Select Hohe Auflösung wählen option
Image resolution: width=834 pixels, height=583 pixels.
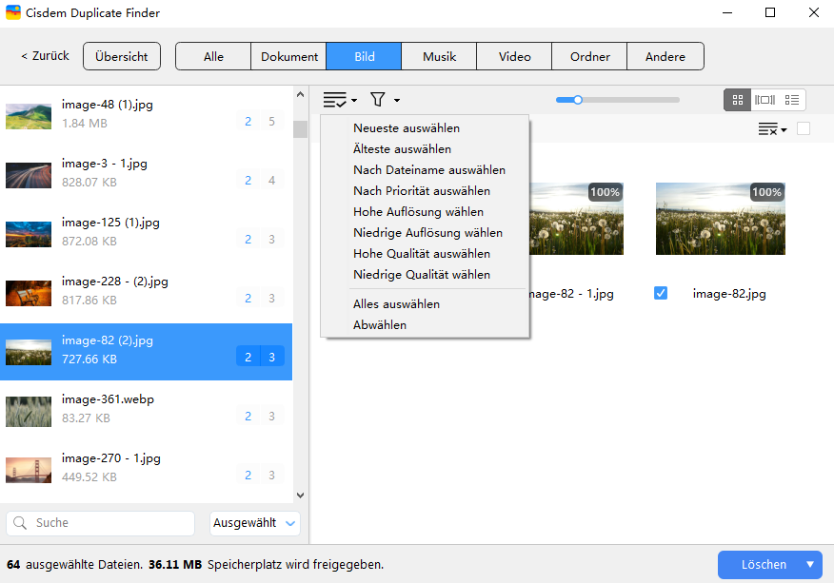[x=418, y=212]
